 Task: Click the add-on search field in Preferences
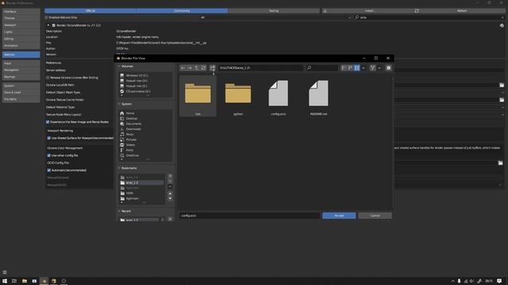coord(429,17)
